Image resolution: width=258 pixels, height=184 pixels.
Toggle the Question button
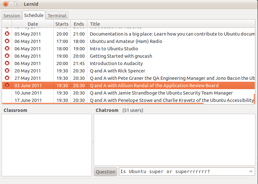pos(105,172)
